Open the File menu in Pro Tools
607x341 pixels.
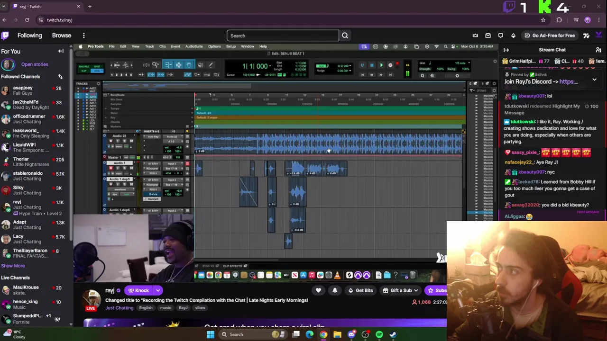[x=111, y=46]
